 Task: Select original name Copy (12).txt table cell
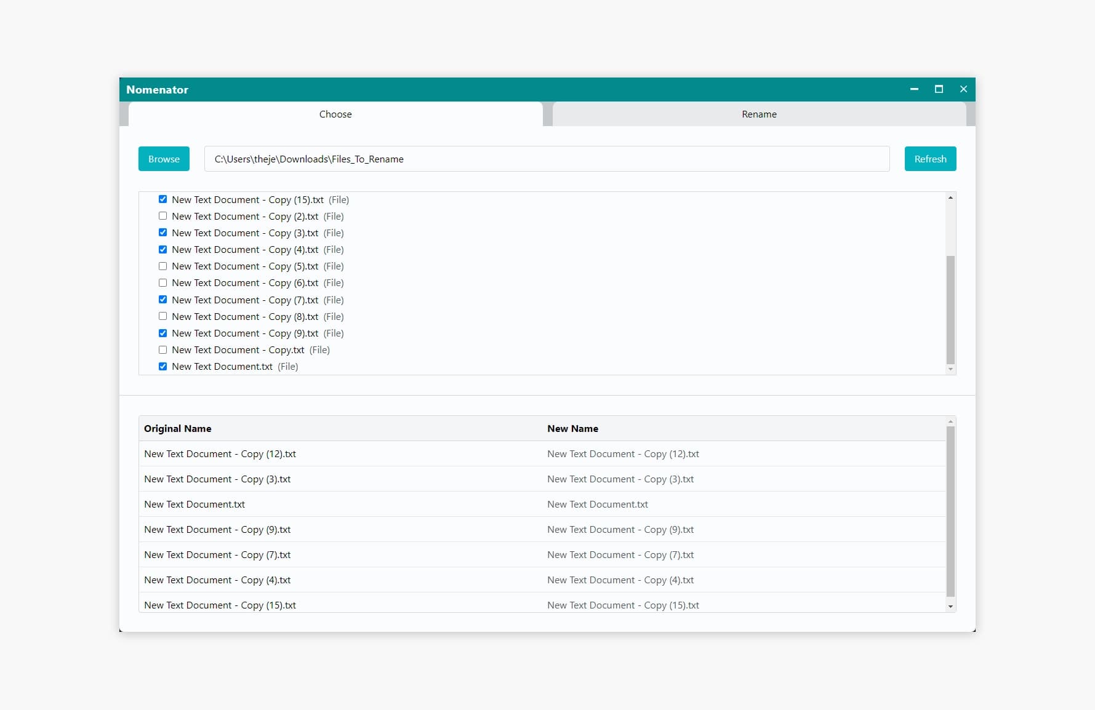click(340, 453)
